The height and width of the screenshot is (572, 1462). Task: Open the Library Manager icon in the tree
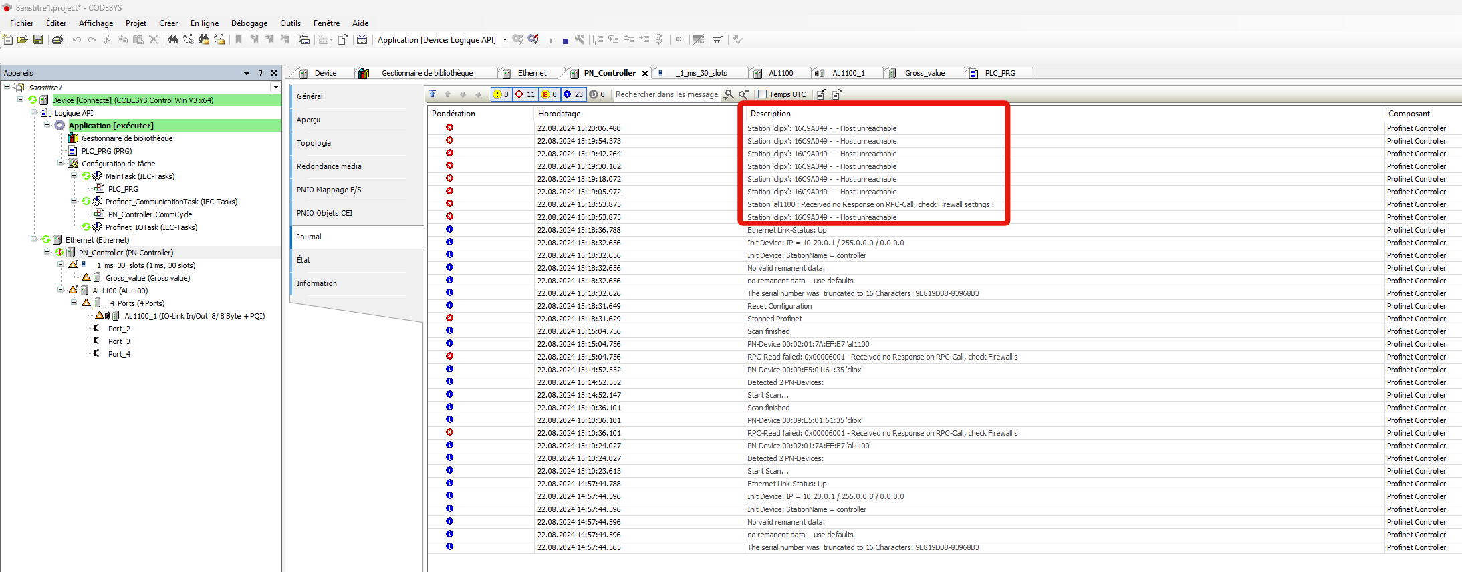(73, 138)
